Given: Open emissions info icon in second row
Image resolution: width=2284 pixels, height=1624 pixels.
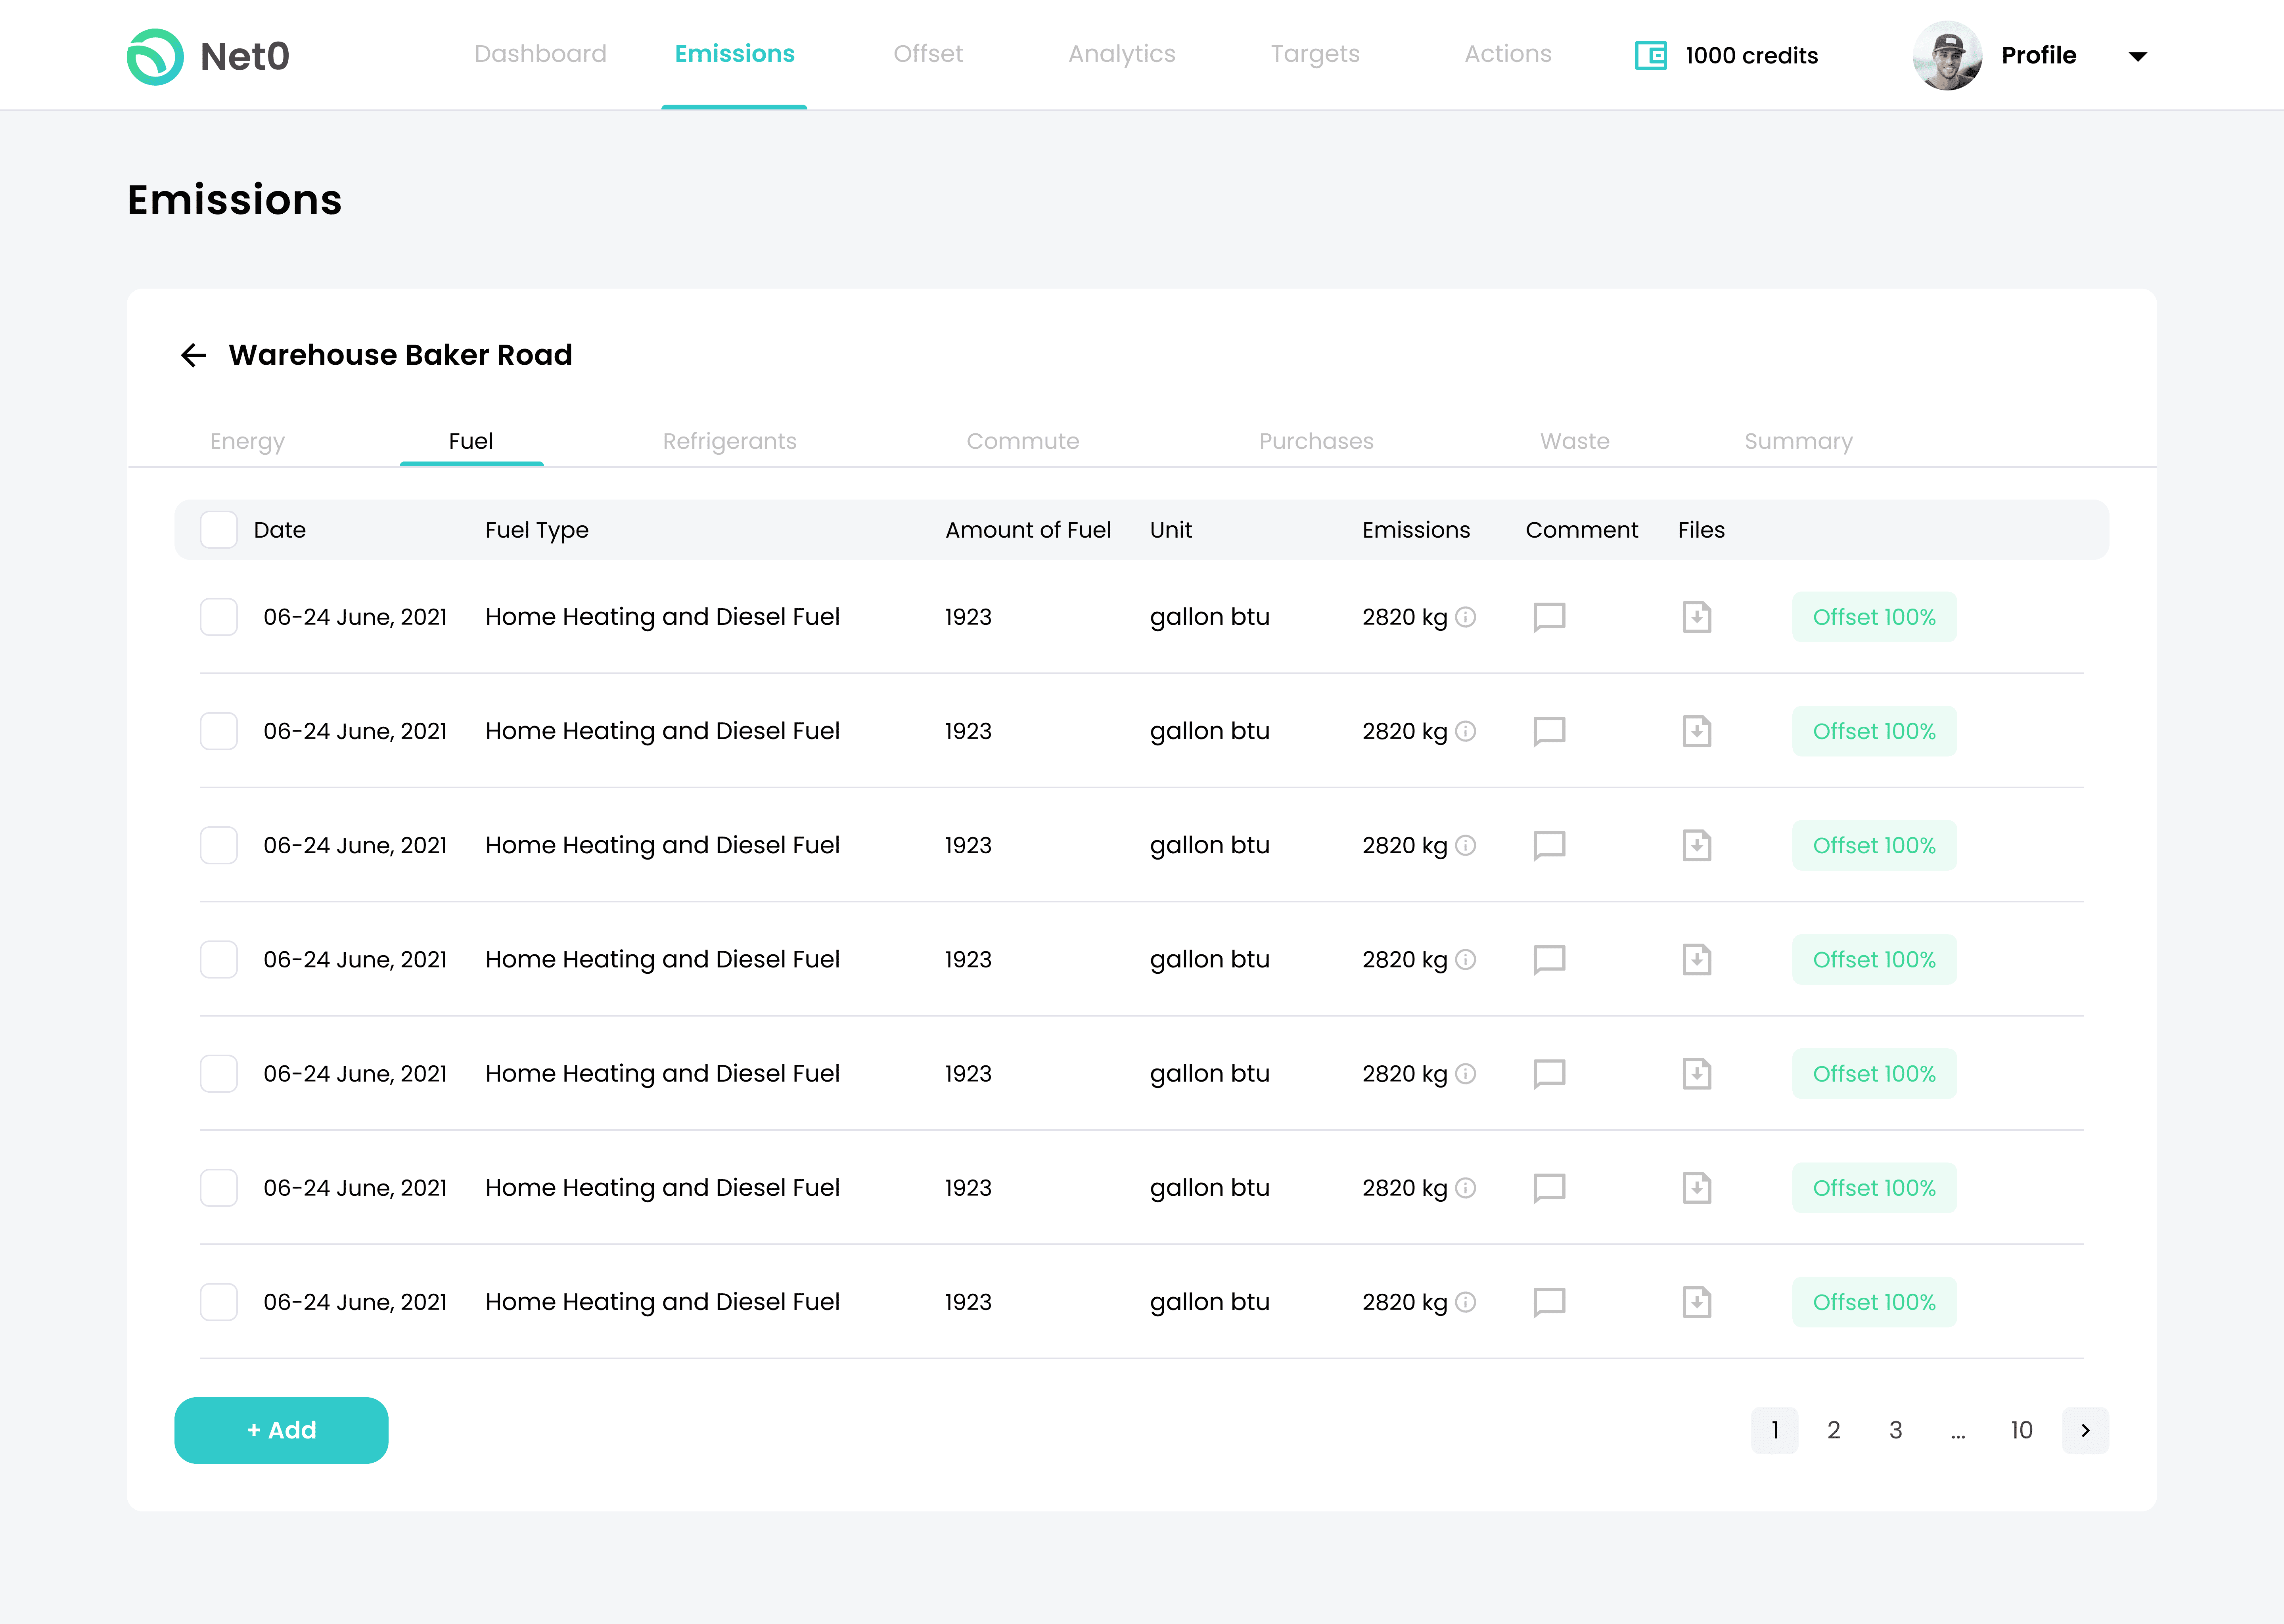Looking at the screenshot, I should point(1465,731).
